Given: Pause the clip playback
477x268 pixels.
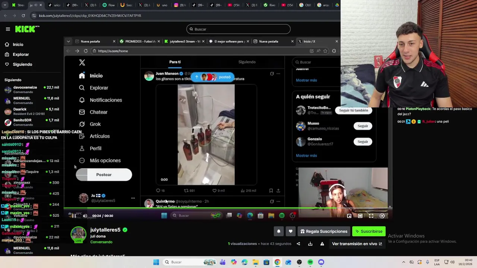Looking at the screenshot, I should 74,216.
